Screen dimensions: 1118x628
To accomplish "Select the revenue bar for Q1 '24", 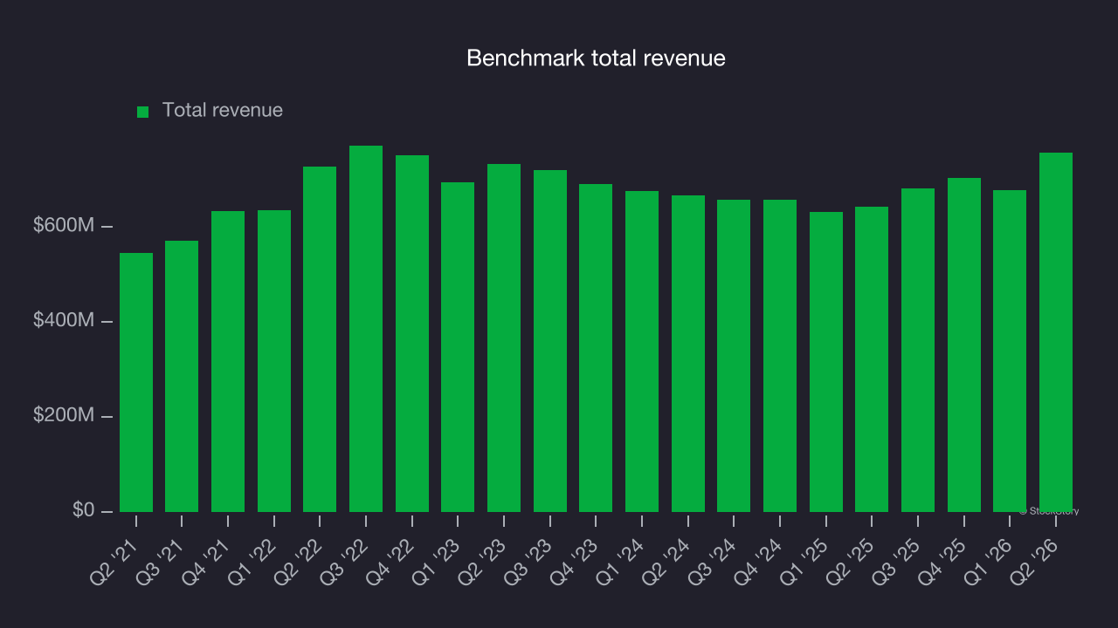I will click(642, 352).
